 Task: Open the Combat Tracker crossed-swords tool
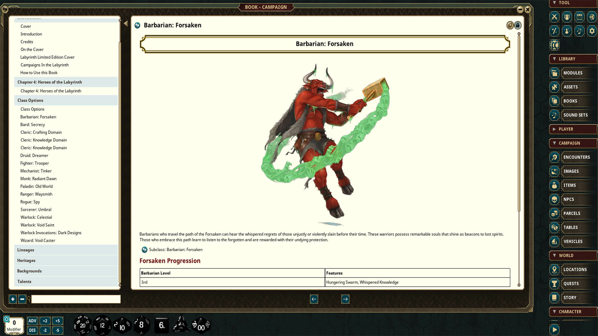(554, 17)
